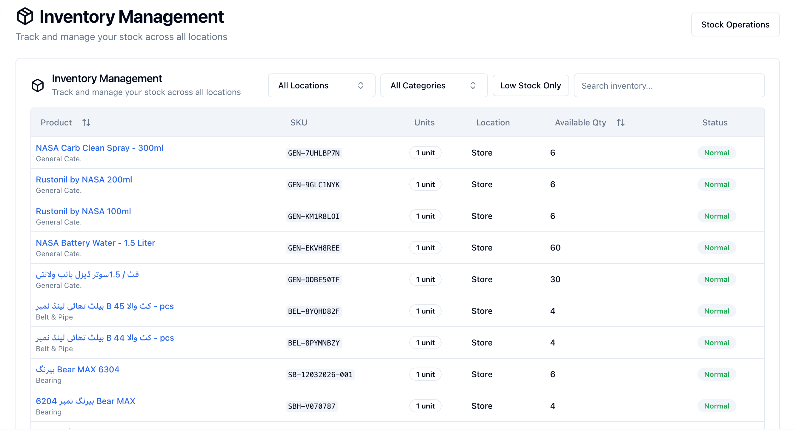This screenshot has width=796, height=430.
Task: Select SKU SBH-V070787
Action: pos(311,406)
